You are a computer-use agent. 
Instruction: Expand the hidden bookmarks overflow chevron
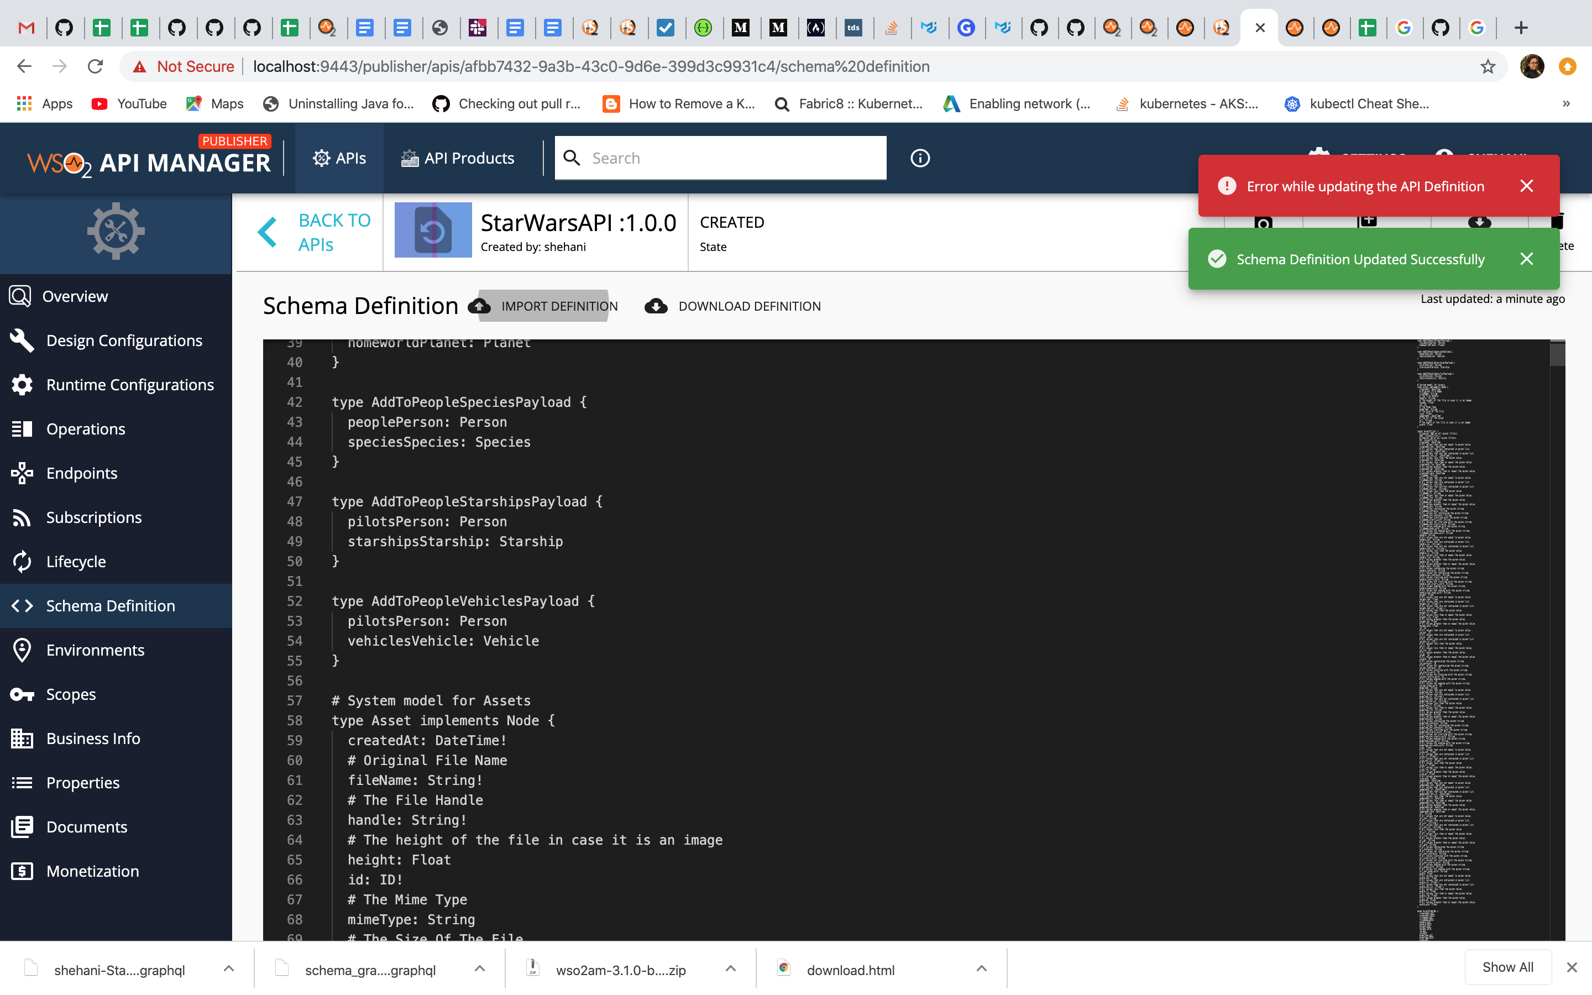click(x=1567, y=103)
